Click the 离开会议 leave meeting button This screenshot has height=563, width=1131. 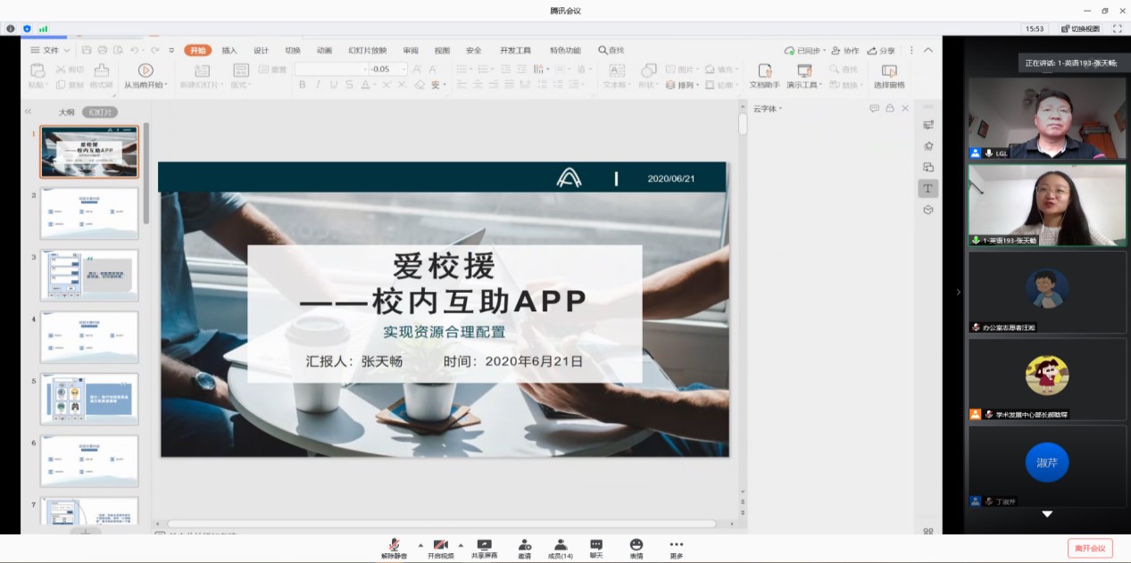[x=1090, y=548]
